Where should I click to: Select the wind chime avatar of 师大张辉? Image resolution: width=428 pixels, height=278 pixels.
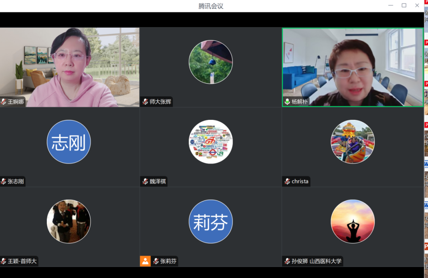coord(210,62)
